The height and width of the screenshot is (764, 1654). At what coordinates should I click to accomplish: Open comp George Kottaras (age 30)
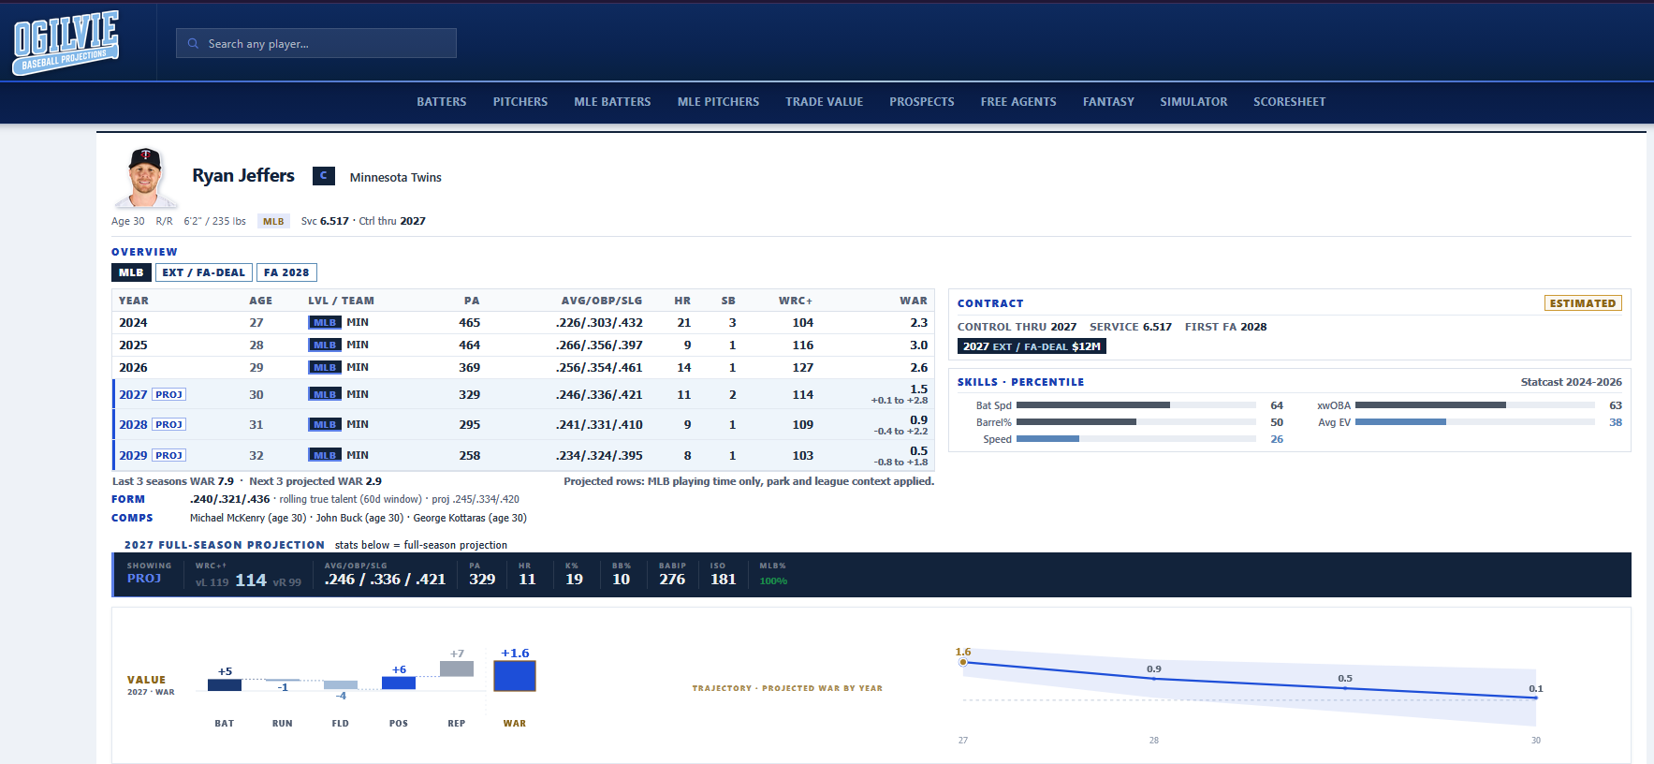tap(470, 518)
